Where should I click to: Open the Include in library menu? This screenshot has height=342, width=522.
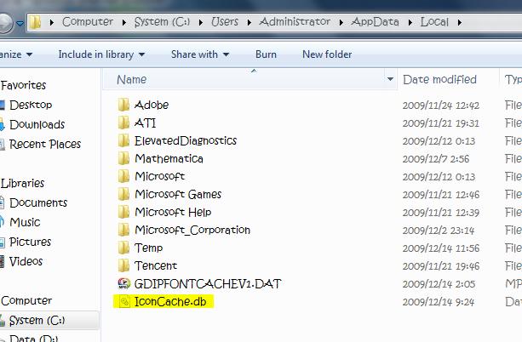tap(101, 54)
